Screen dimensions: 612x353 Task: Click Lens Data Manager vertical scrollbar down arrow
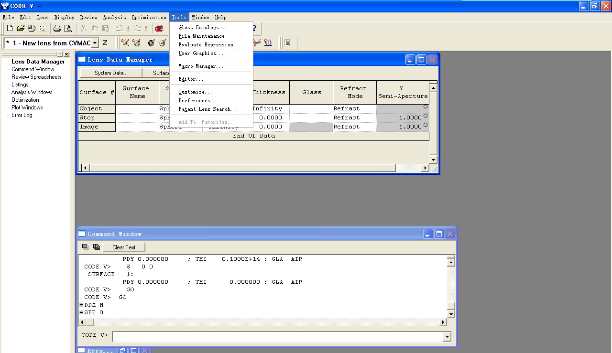coord(433,160)
